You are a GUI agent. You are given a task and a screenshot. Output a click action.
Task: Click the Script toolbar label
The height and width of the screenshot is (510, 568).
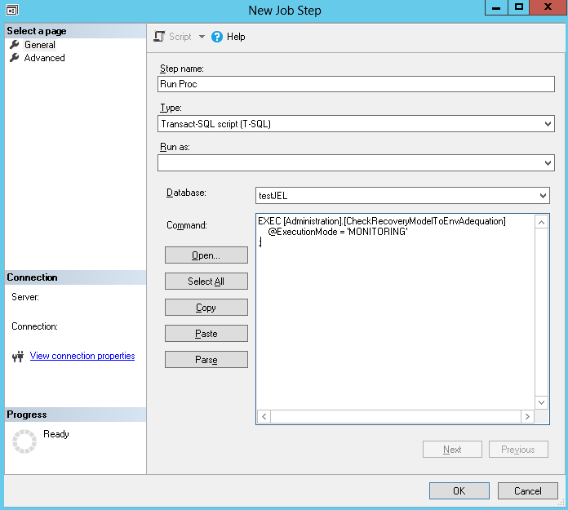tap(180, 37)
